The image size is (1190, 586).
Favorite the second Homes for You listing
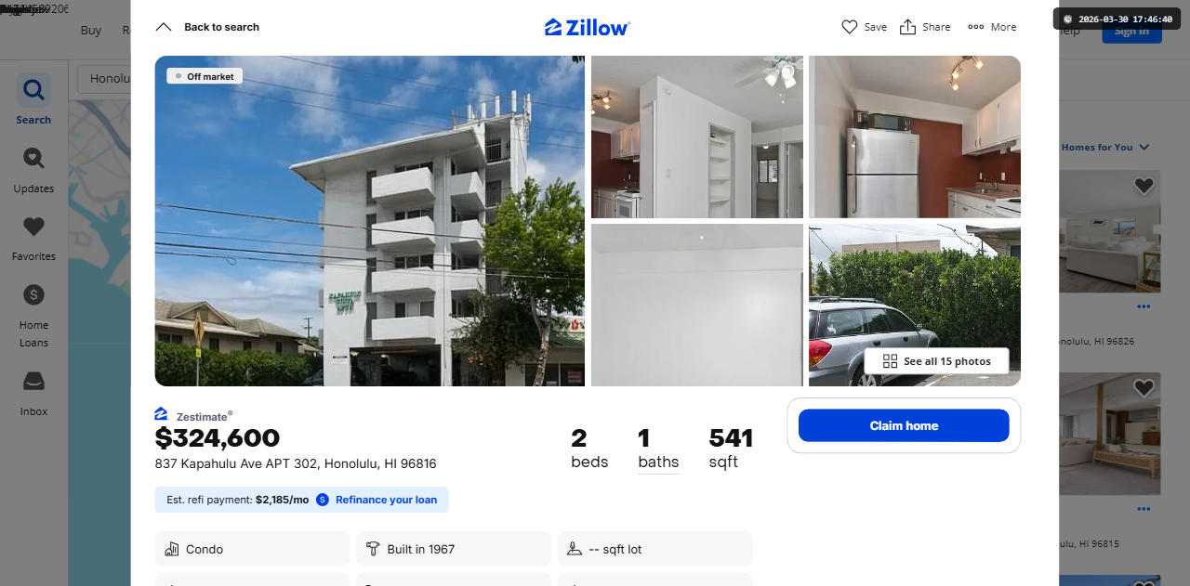coord(1144,387)
